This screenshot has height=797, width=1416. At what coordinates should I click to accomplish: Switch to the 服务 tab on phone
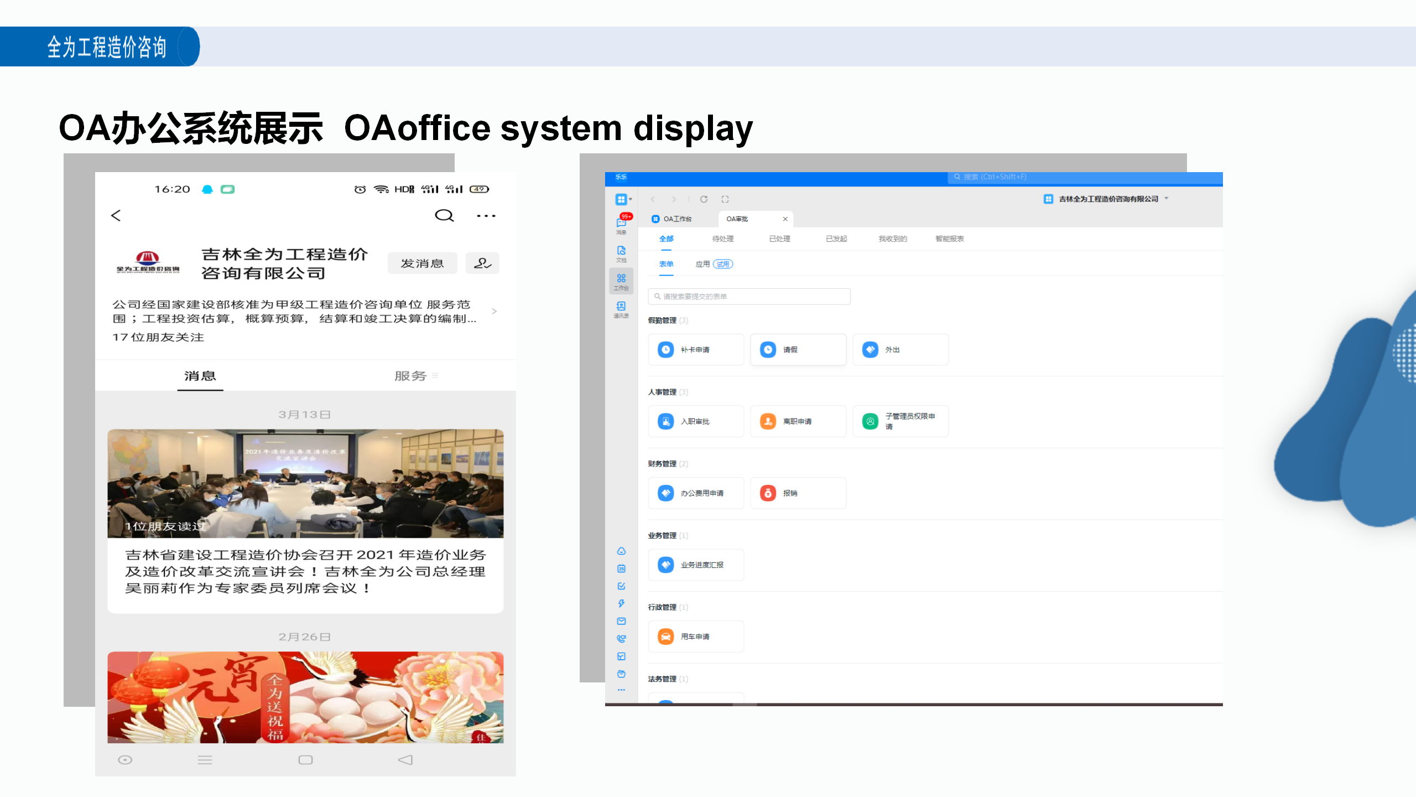pos(410,376)
